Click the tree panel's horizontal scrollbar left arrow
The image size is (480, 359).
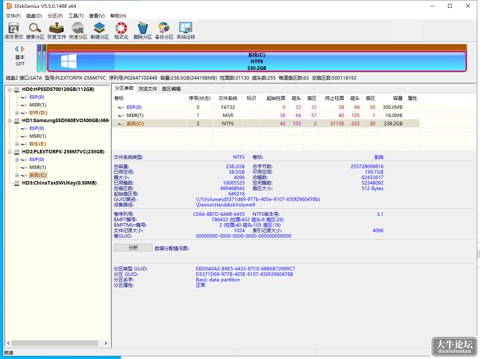coord(8,343)
